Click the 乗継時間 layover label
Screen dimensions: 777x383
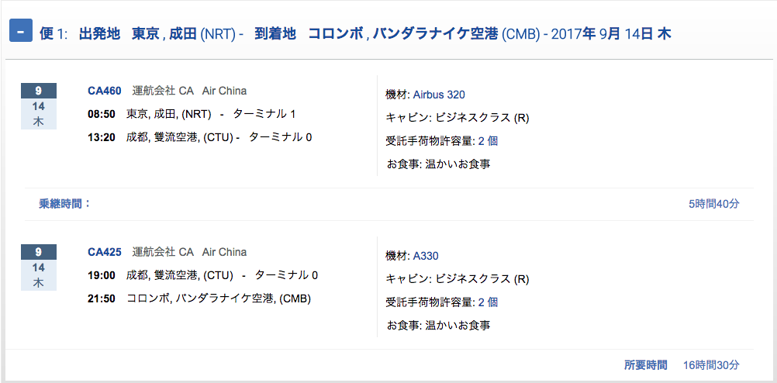pyautogui.click(x=65, y=204)
